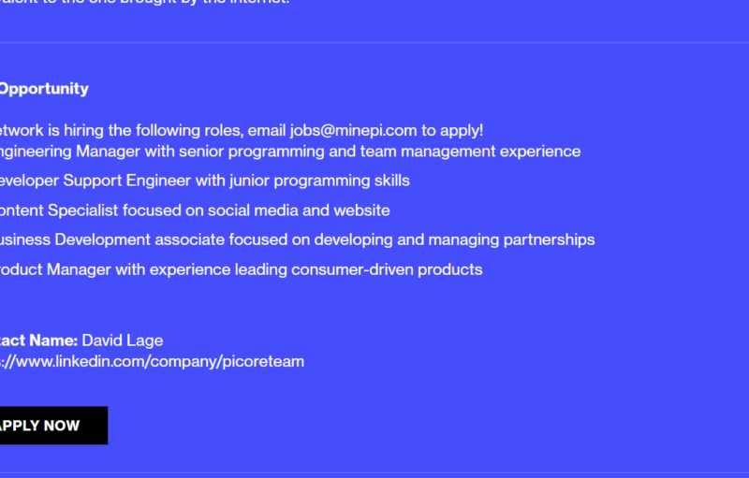This screenshot has width=749, height=478.
Task: Click the name David Lage
Action: (x=123, y=340)
